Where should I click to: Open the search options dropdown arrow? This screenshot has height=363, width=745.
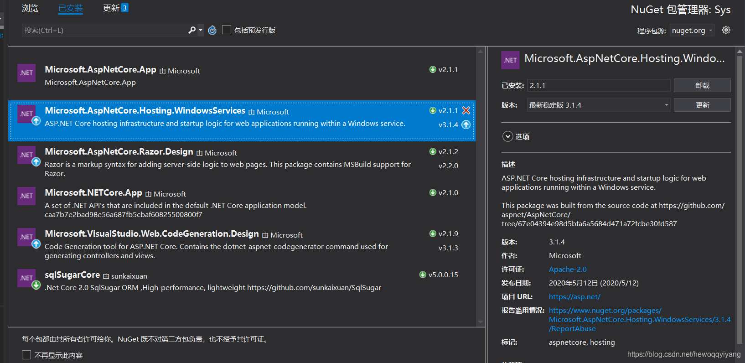point(201,30)
